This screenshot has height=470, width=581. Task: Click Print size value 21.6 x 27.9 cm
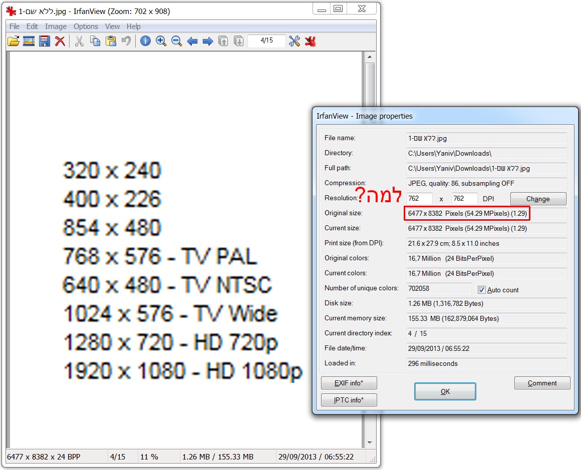[x=486, y=244]
